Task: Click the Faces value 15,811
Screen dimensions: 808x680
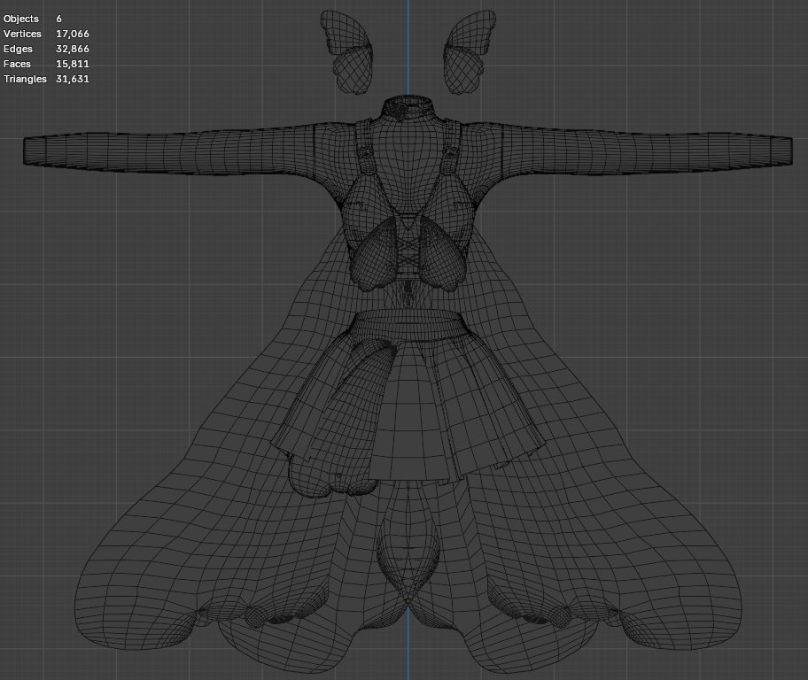Action: (72, 64)
